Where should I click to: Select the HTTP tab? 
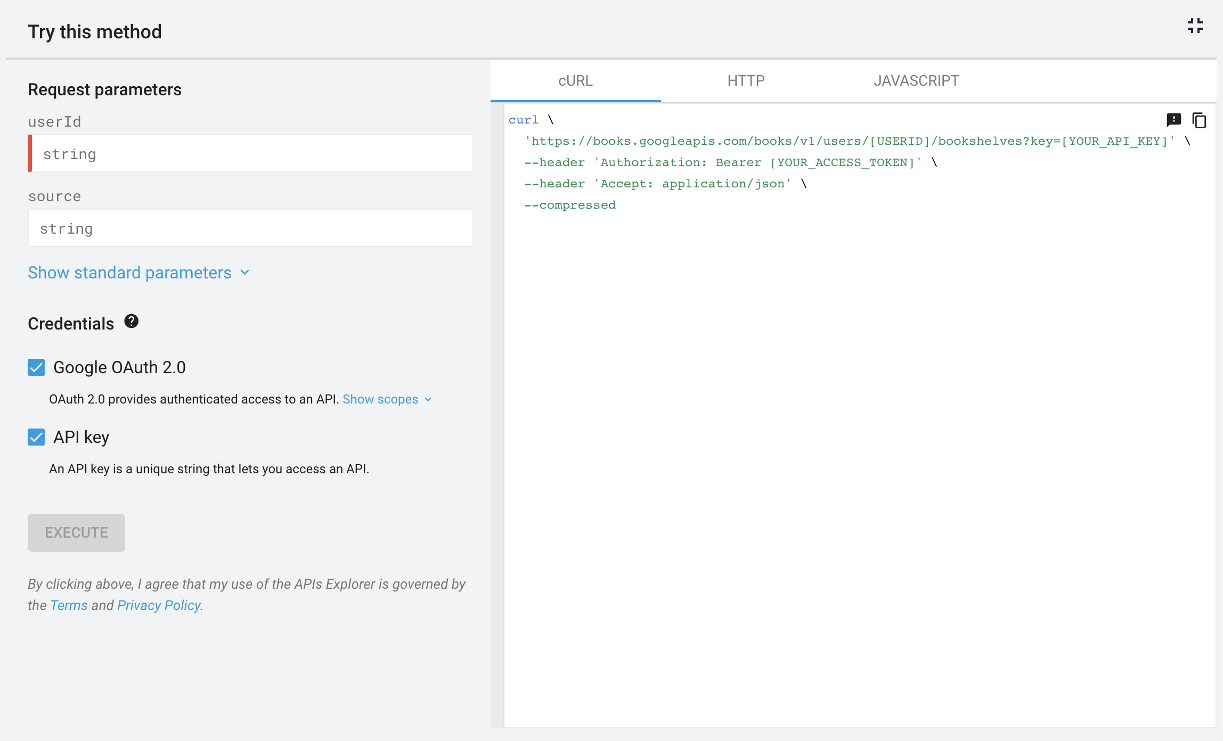coord(746,80)
